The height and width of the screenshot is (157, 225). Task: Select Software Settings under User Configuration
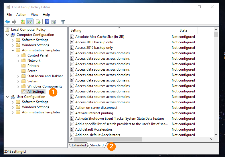(35, 102)
